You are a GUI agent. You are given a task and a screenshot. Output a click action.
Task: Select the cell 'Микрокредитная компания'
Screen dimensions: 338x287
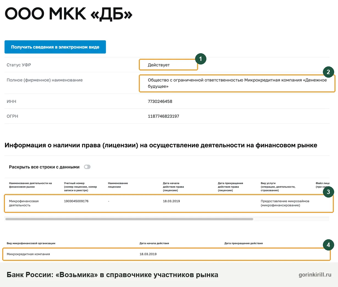coord(28,254)
